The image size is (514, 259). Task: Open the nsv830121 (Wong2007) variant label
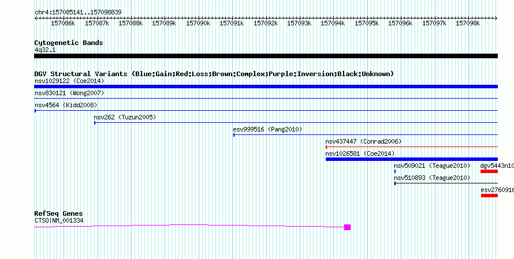(69, 93)
